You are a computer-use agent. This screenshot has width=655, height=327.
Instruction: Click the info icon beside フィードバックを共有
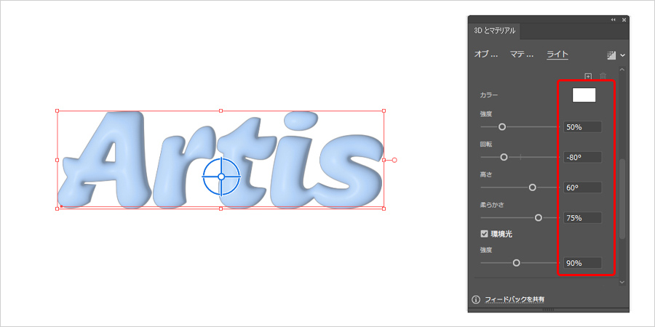pos(476,299)
